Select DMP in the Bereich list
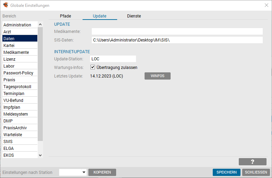Image resolution: width=272 pixels, height=178 pixels. (x=20, y=121)
